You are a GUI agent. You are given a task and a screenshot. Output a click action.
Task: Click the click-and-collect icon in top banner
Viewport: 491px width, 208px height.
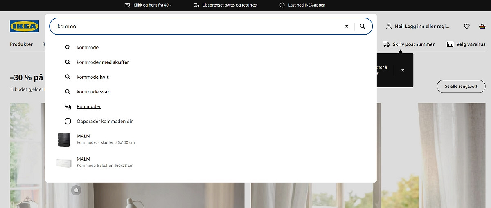(127, 5)
